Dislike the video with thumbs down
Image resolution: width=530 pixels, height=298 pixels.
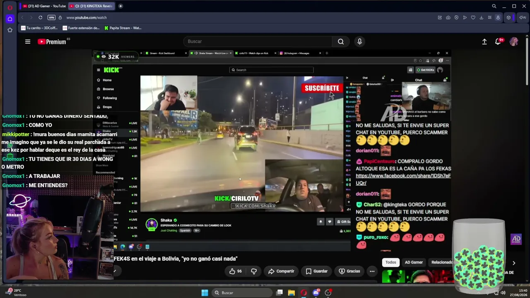(x=254, y=271)
